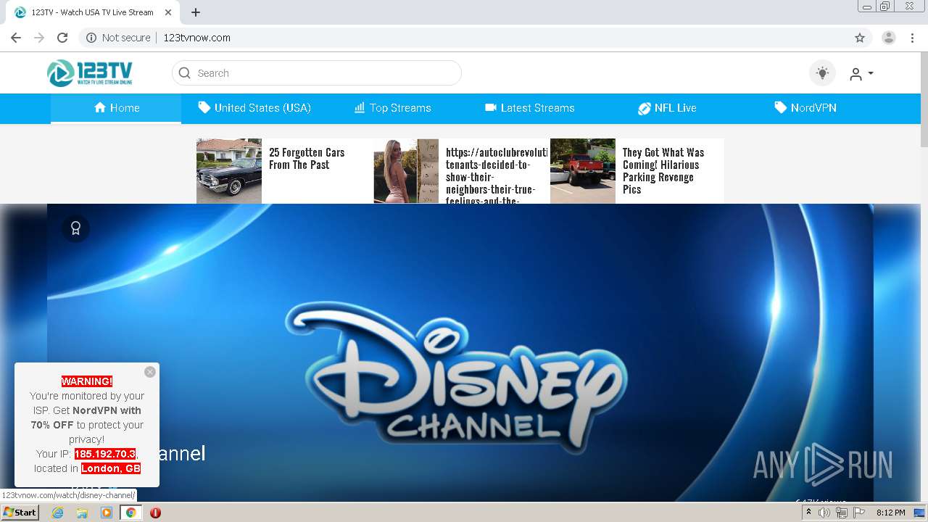Toggle dark mode lightbulb icon
The width and height of the screenshot is (928, 522).
point(822,73)
